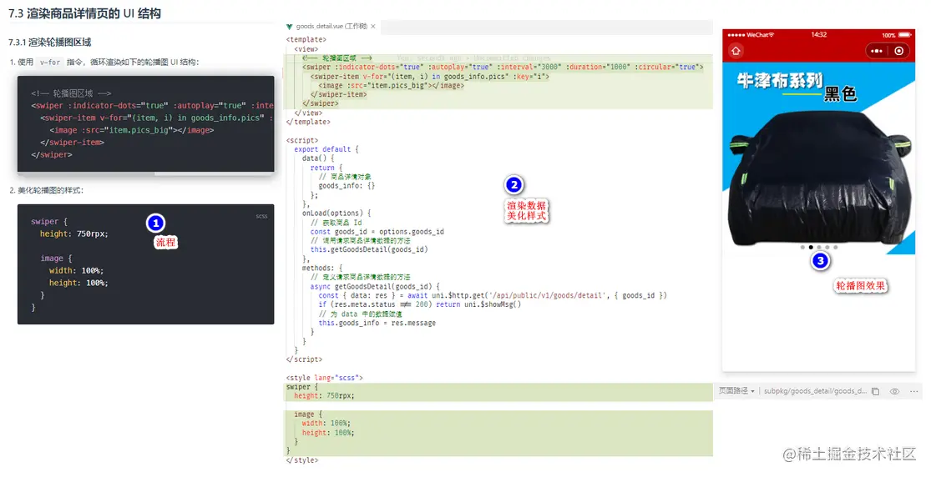Click 'width: 100%;' in the dark code block
This screenshot has width=931, height=477.
[76, 270]
